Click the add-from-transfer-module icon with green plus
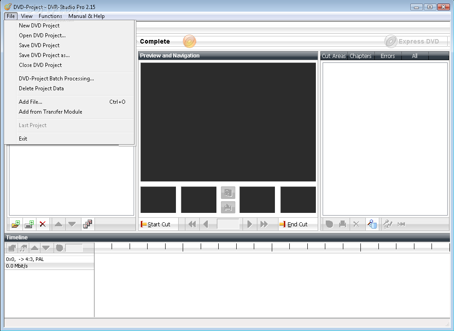The width and height of the screenshot is (454, 331). coord(29,224)
